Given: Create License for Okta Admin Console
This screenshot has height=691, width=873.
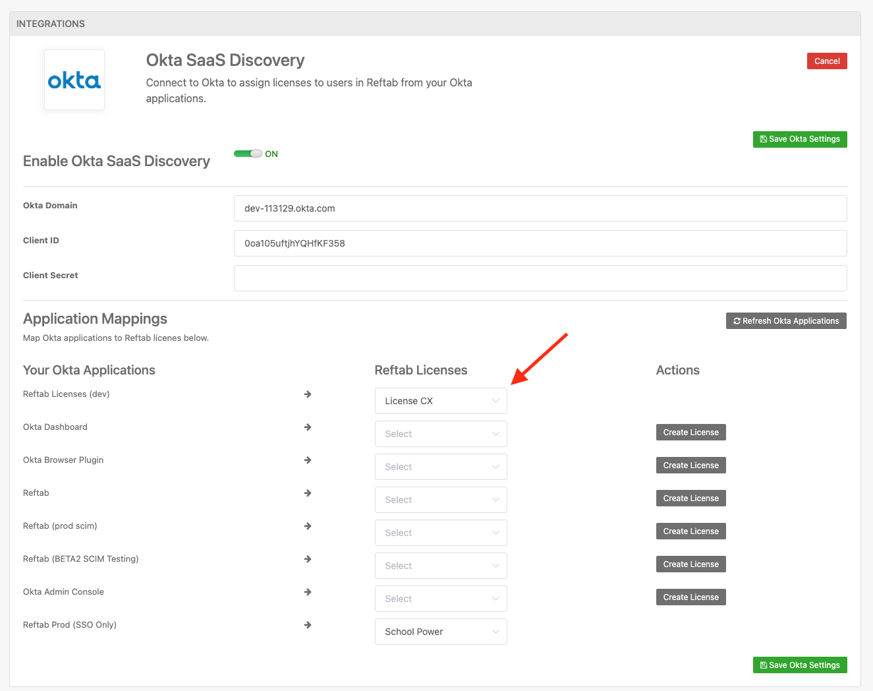Looking at the screenshot, I should pos(691,597).
